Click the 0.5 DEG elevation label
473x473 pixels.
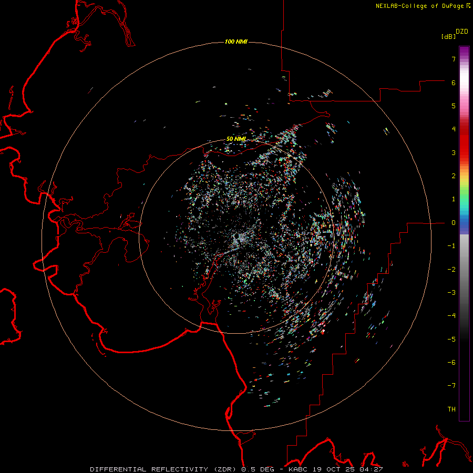[258, 469]
